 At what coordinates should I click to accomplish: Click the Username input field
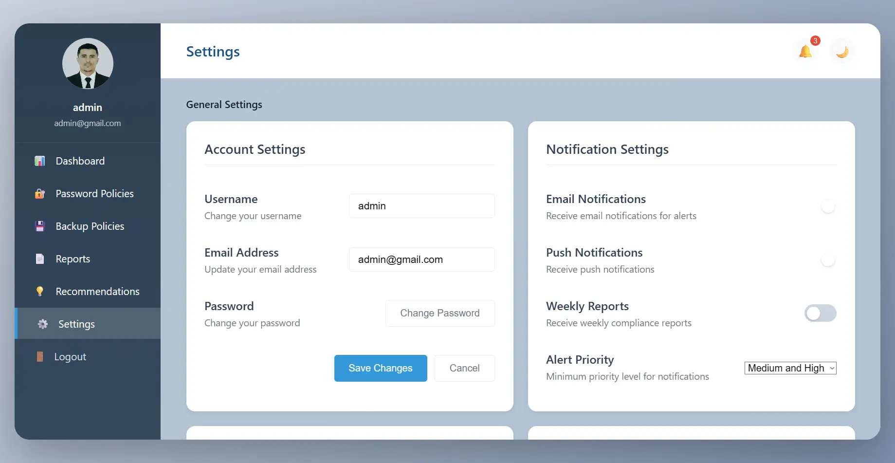coord(421,206)
